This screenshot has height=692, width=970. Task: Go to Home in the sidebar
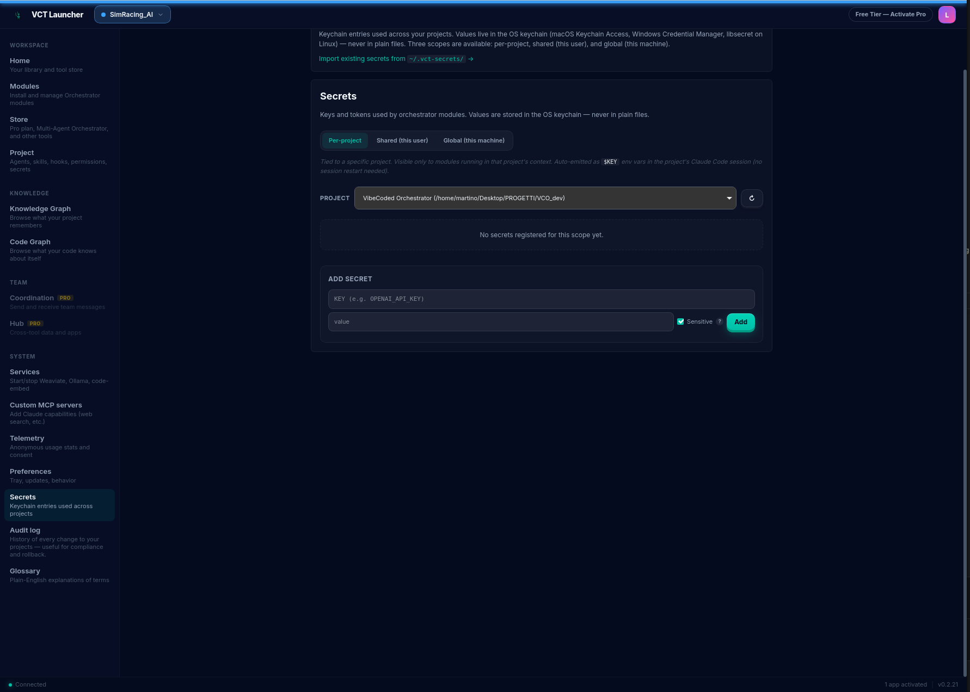59,65
